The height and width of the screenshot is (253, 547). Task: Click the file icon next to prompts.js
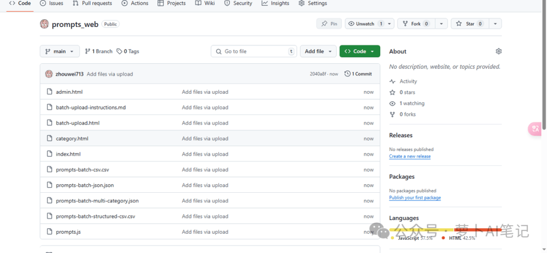49,232
